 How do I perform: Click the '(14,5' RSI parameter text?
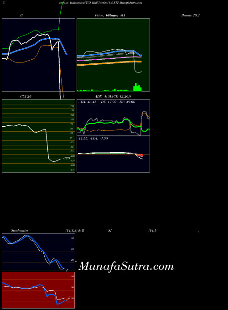tap(152, 231)
